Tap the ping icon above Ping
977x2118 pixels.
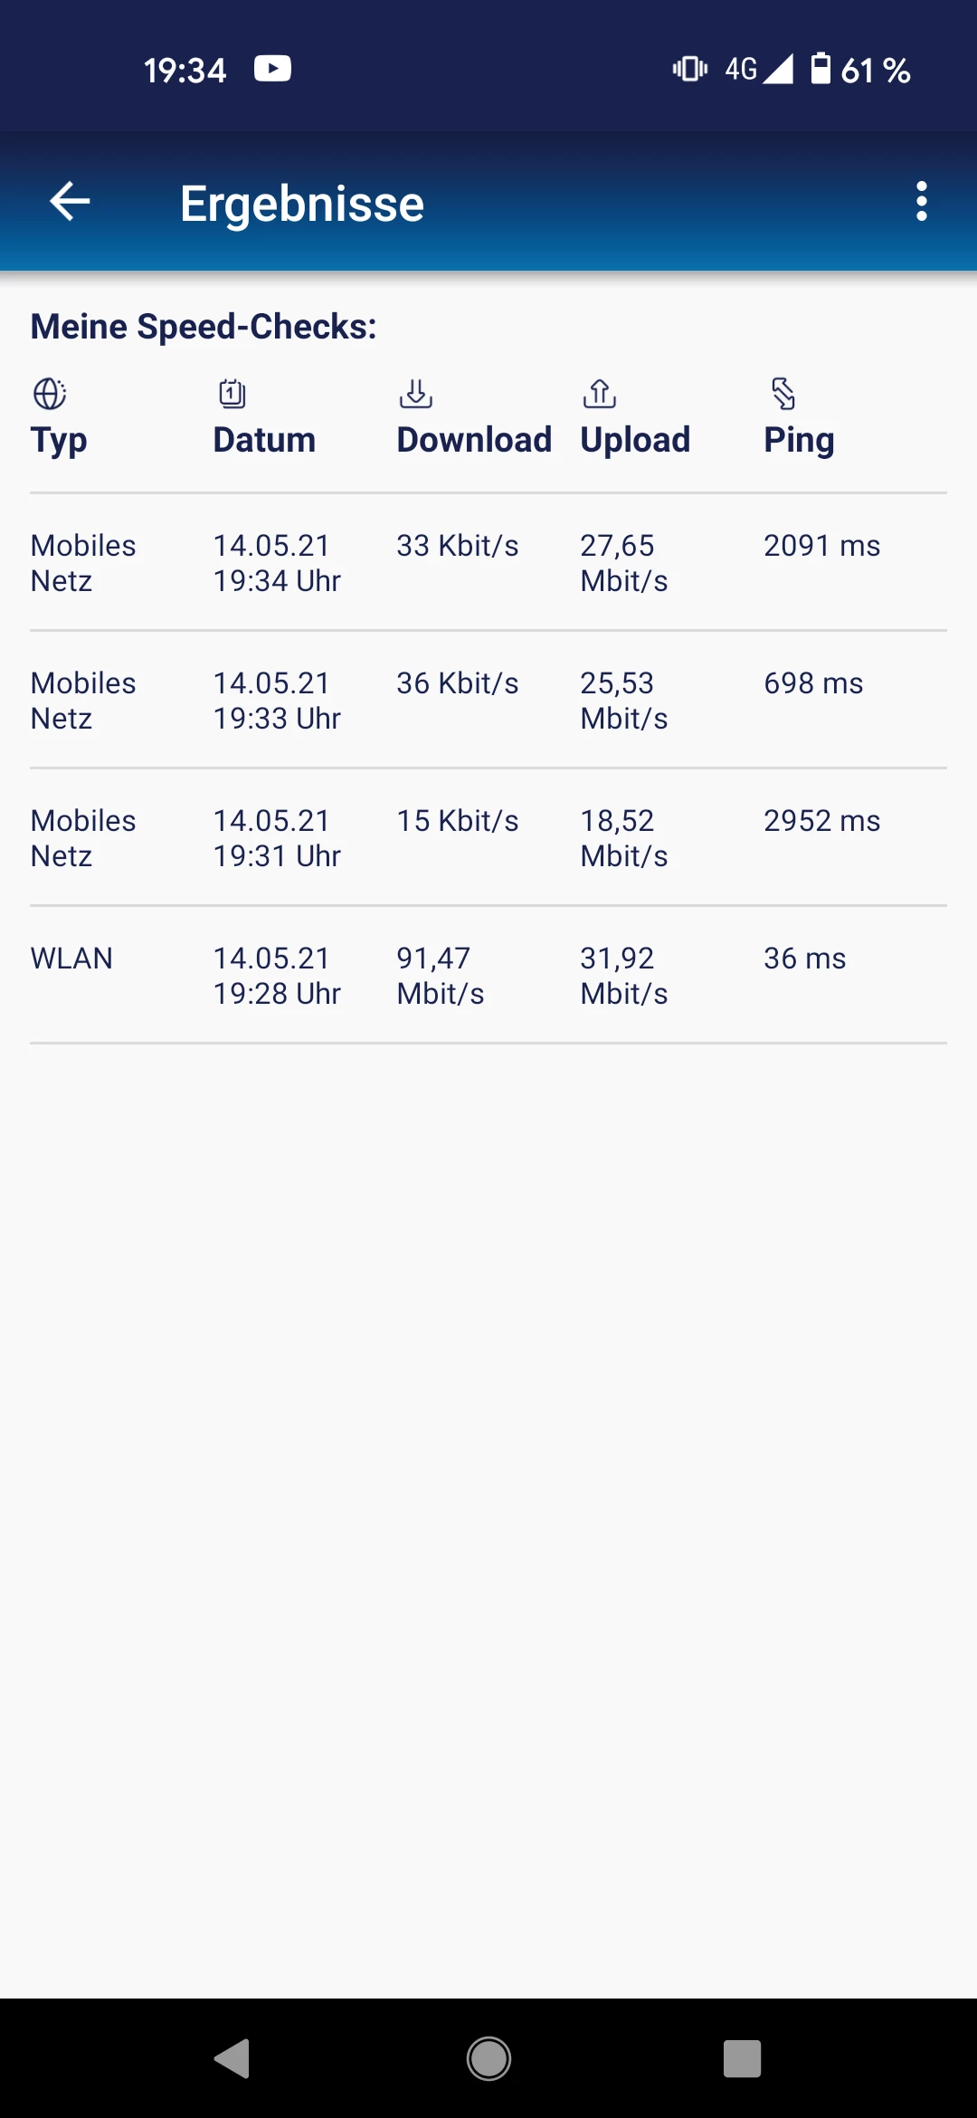[x=783, y=394]
